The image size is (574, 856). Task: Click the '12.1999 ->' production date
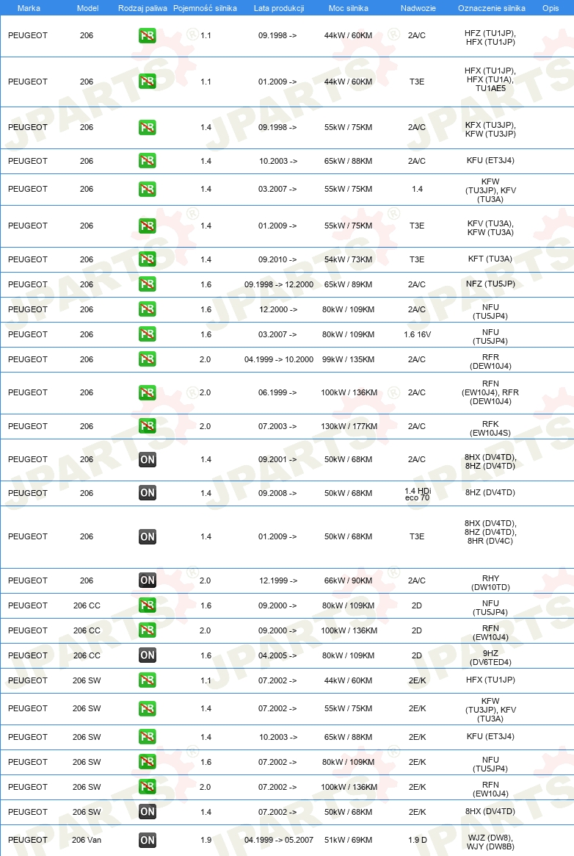[x=278, y=581]
